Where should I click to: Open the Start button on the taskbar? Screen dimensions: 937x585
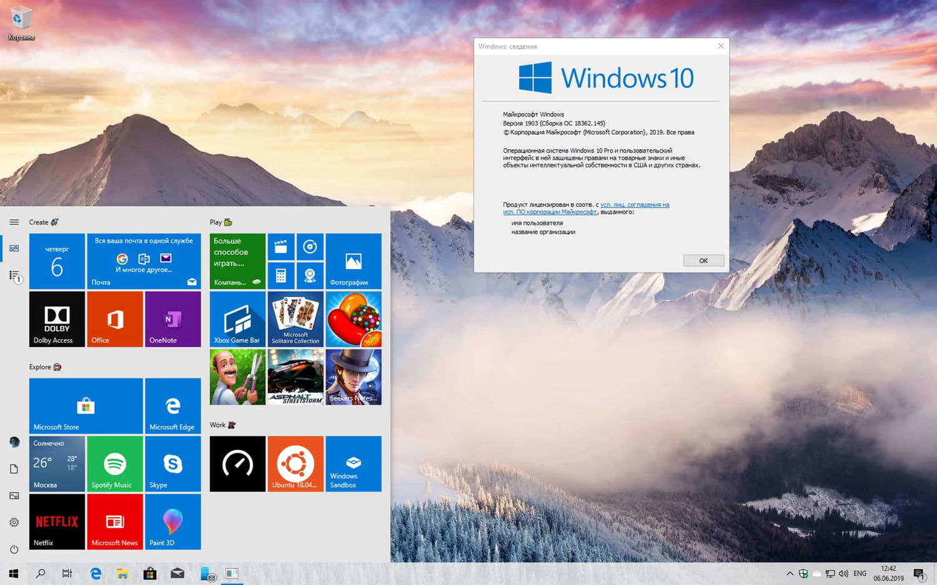pyautogui.click(x=12, y=573)
